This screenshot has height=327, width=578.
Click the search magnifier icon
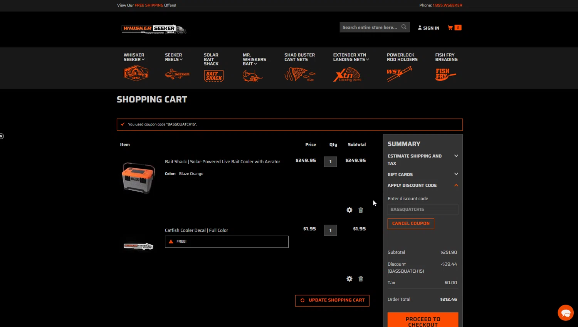[x=404, y=27]
